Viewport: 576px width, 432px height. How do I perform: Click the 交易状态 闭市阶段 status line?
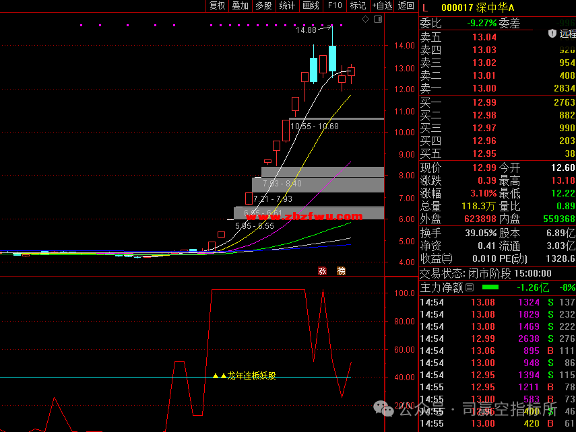tap(486, 273)
